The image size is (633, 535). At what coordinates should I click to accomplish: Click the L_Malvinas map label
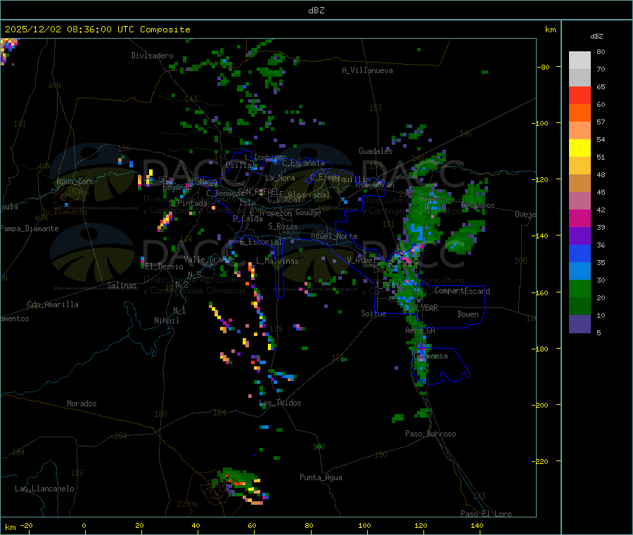277,261
